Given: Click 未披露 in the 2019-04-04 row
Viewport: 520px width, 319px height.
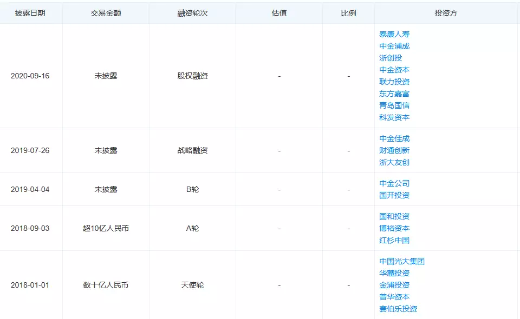Looking at the screenshot, I should [x=106, y=189].
